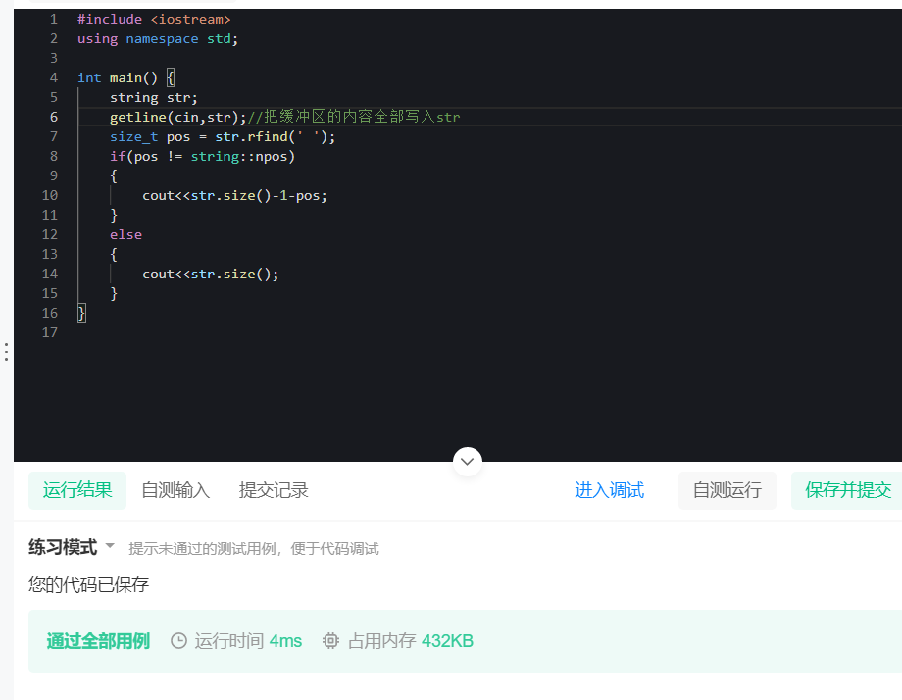902x700 pixels.
Task: Click the cout<<str.size(); line
Action: coord(211,274)
